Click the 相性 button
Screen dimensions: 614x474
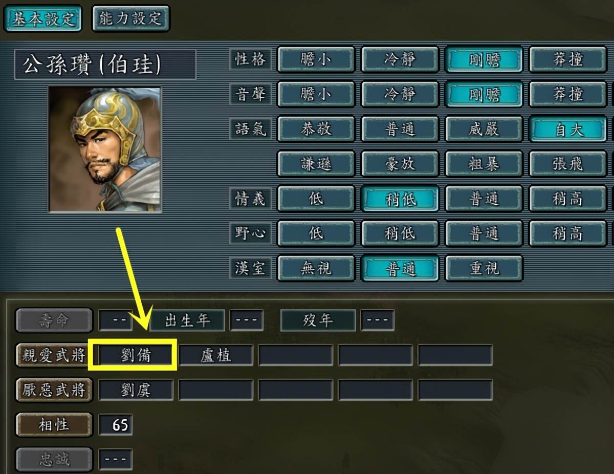54,424
